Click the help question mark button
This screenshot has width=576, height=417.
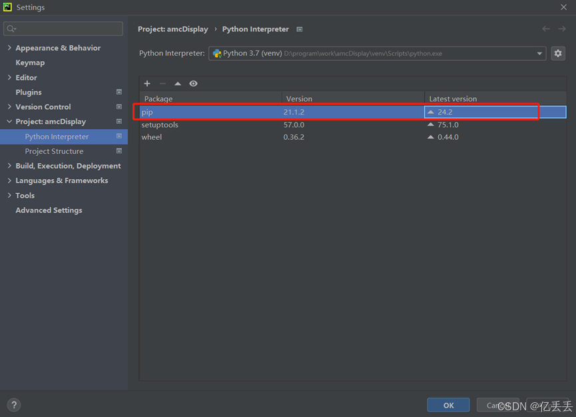tap(14, 405)
